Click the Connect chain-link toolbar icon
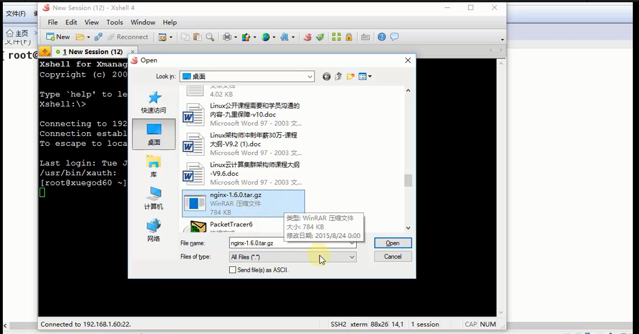Viewport: 639px width, 334px height. [98, 37]
